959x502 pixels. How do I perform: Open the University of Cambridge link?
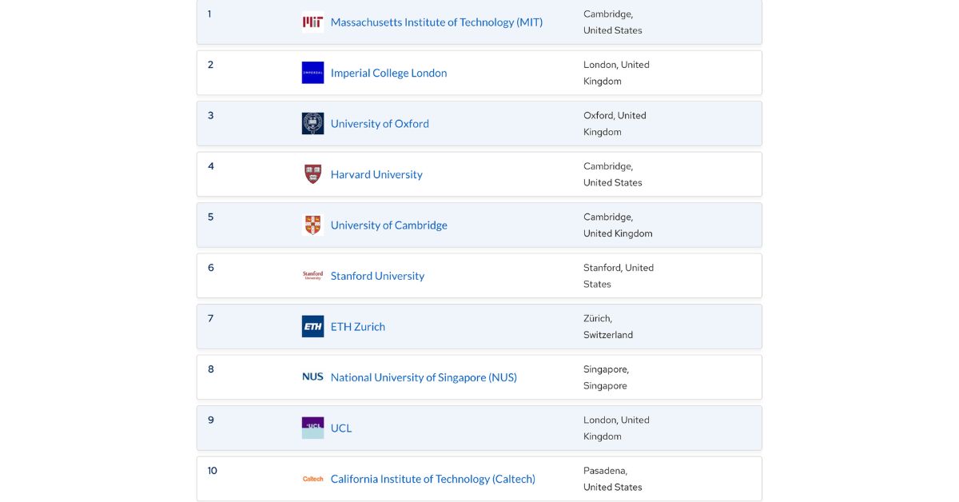(388, 225)
